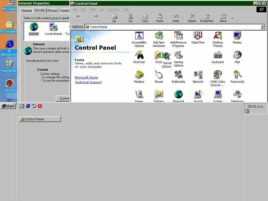
Task: Select the DOOM desktop shortcut
Action: coord(10,86)
